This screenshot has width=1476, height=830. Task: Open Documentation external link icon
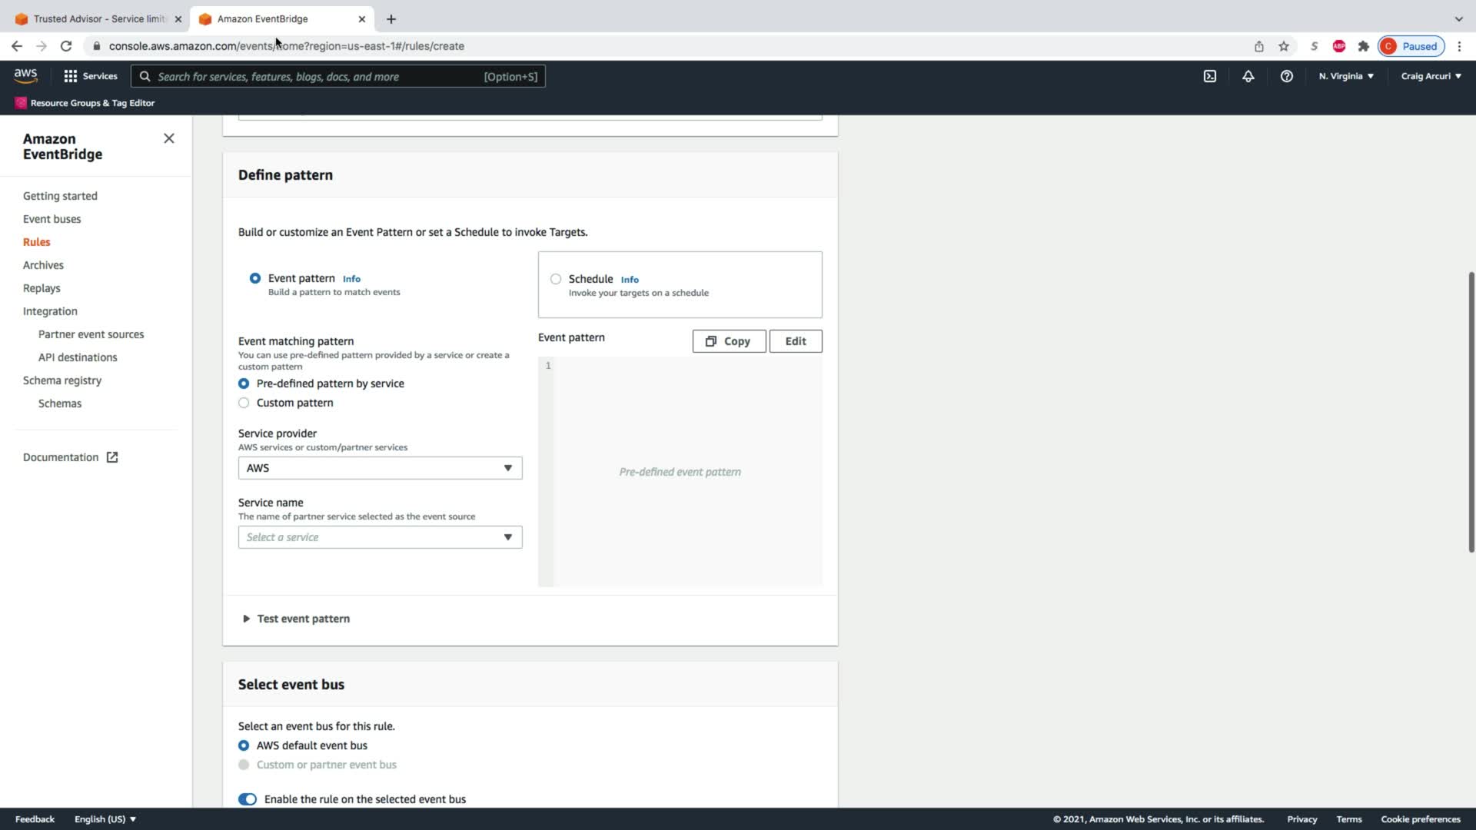point(112,457)
